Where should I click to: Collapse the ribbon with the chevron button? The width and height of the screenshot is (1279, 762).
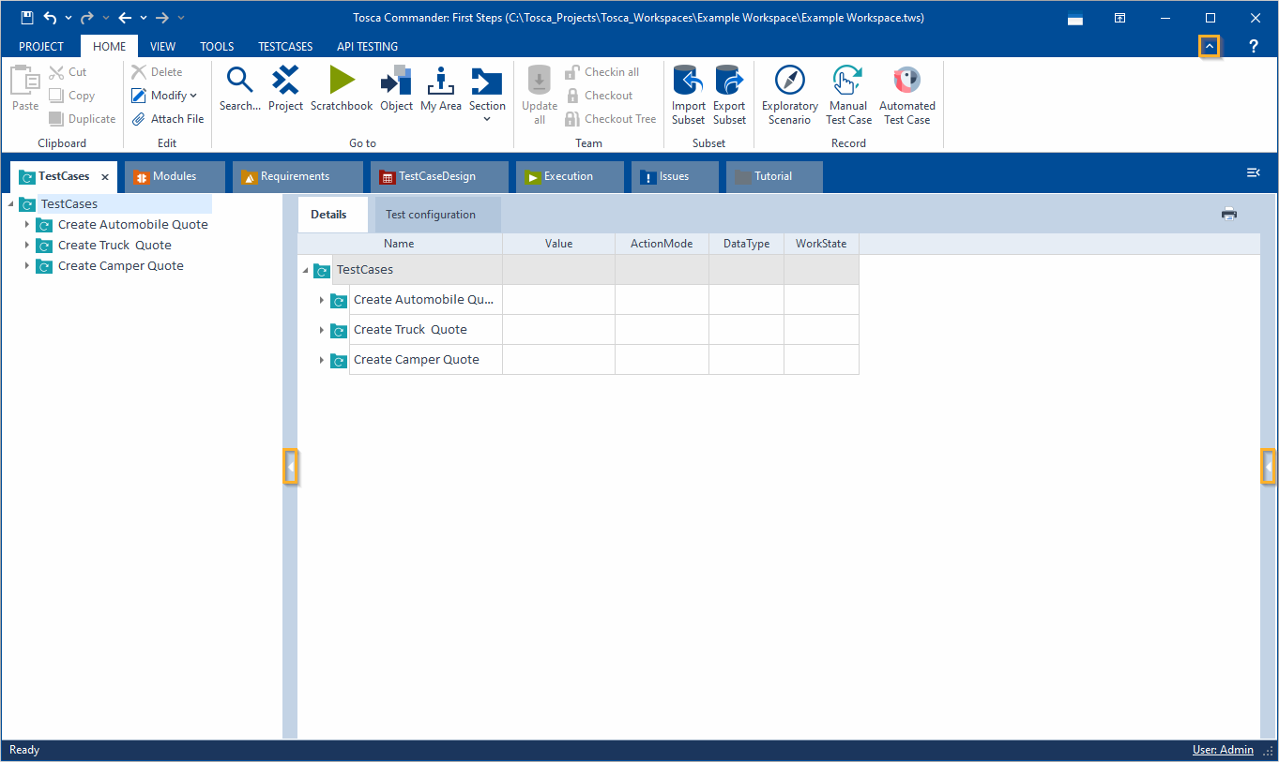point(1210,46)
